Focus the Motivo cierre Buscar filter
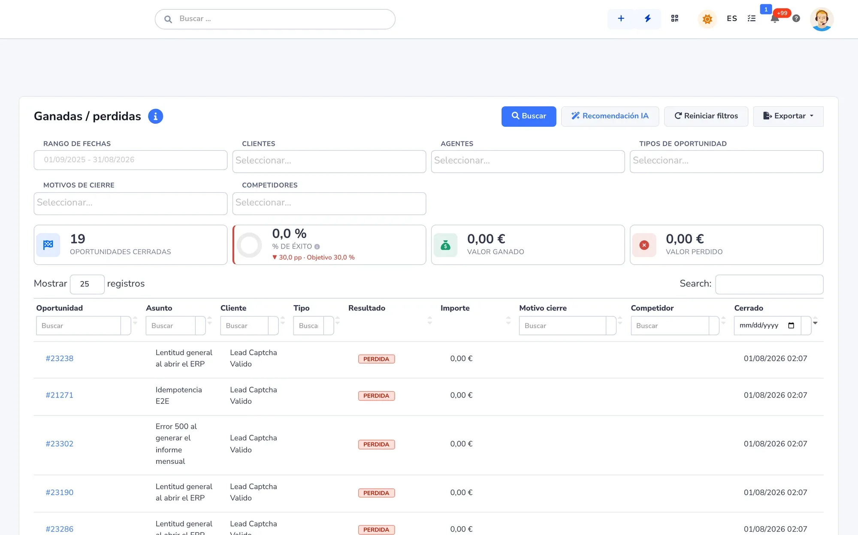858x535 pixels. click(562, 326)
